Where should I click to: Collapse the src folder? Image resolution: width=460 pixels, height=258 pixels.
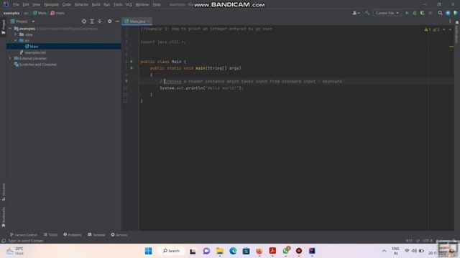click(x=16, y=40)
